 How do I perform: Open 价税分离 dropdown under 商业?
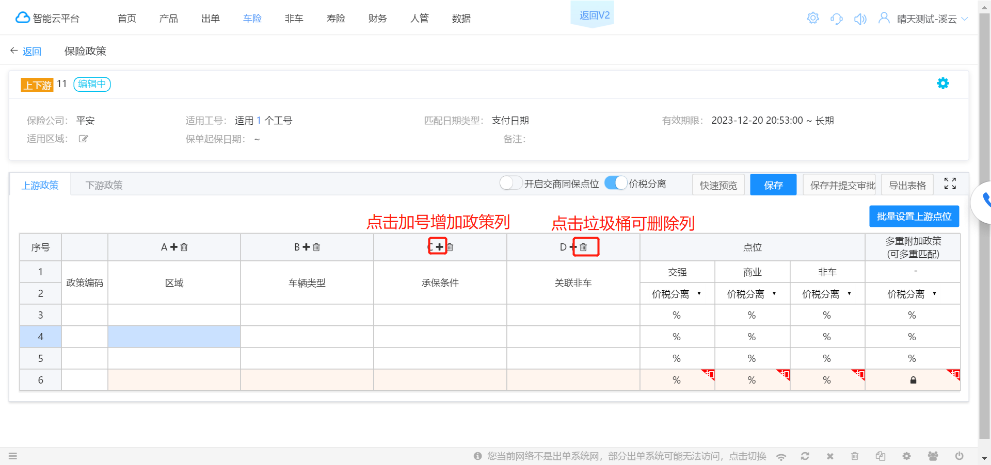tap(752, 294)
